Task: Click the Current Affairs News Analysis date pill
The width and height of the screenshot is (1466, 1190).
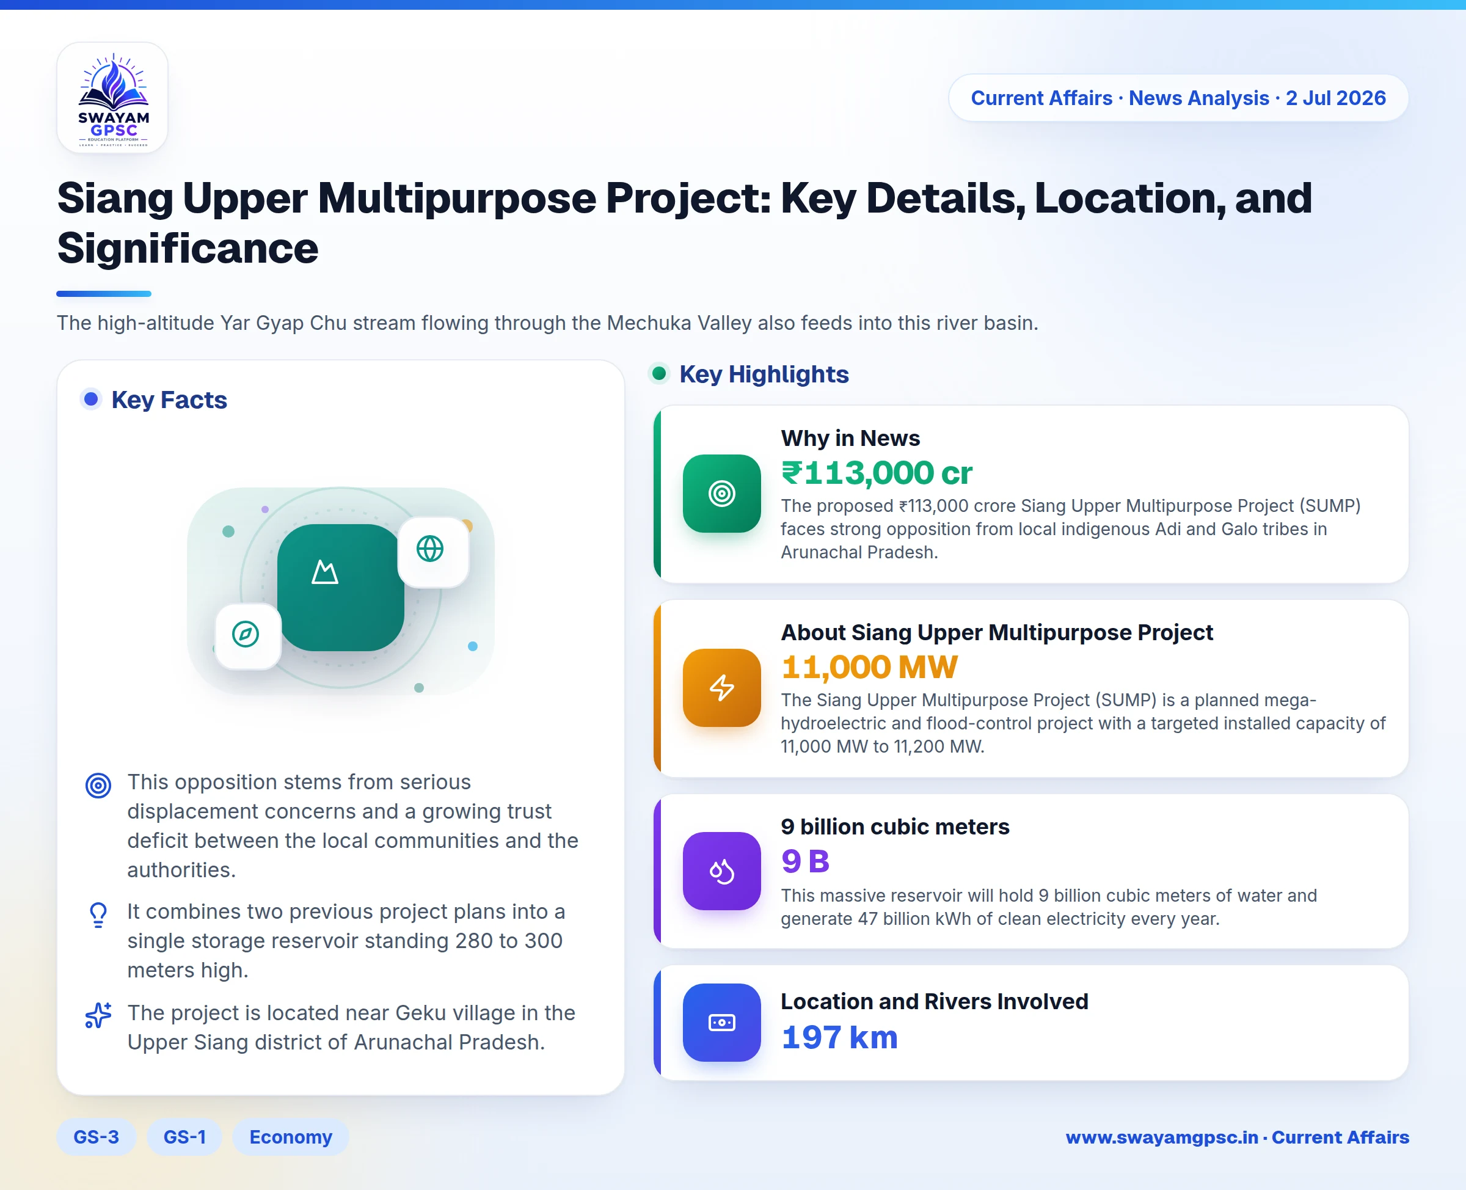Action: [x=1178, y=98]
